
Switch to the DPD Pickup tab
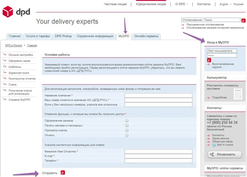[x=63, y=36]
